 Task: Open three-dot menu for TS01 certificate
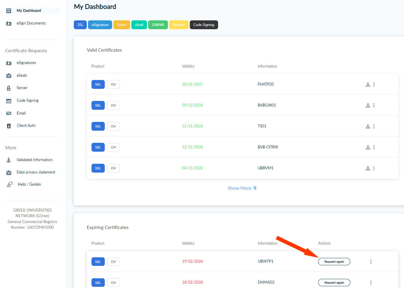(374, 126)
